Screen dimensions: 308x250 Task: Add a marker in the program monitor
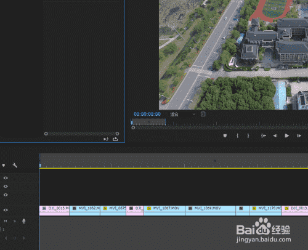click(x=225, y=135)
